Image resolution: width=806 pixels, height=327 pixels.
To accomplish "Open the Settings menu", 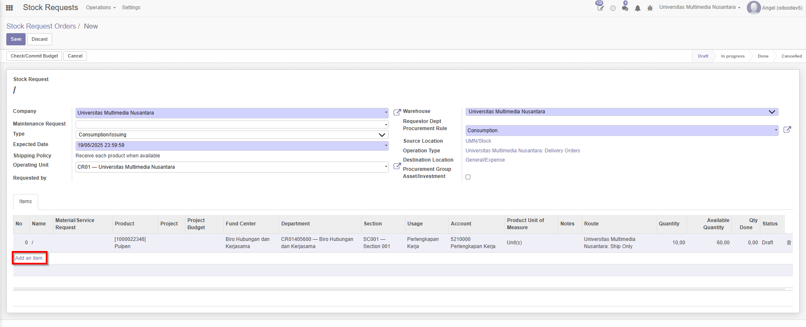I will pyautogui.click(x=131, y=8).
